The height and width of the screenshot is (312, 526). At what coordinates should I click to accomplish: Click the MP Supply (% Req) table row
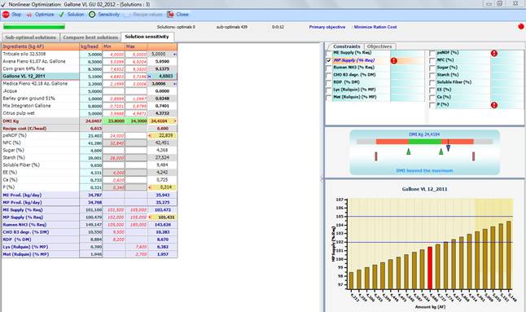click(x=90, y=218)
